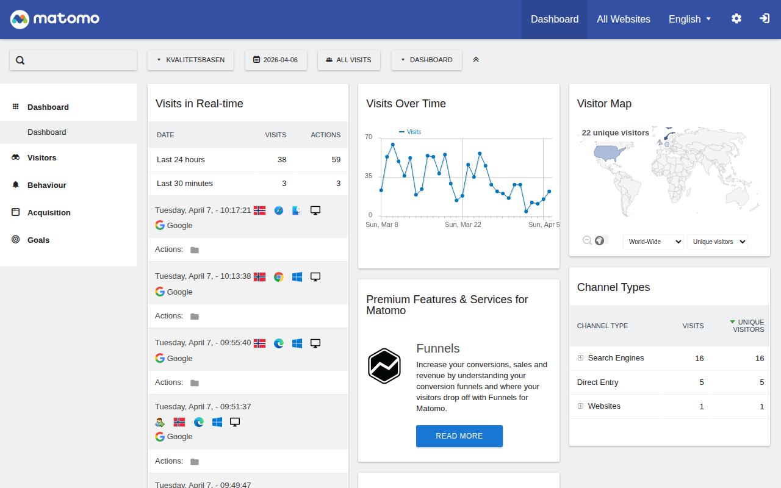This screenshot has height=488, width=781.
Task: Open the 2026-04-06 date picker
Action: click(x=276, y=60)
